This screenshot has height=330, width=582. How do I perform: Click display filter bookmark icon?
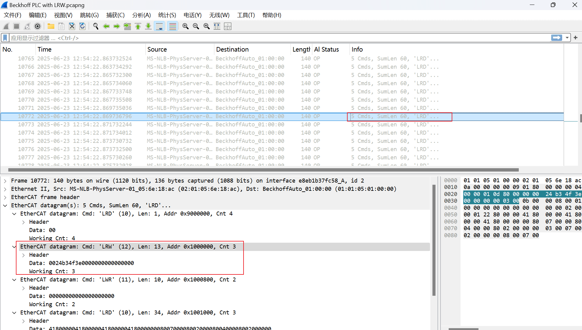[5, 38]
